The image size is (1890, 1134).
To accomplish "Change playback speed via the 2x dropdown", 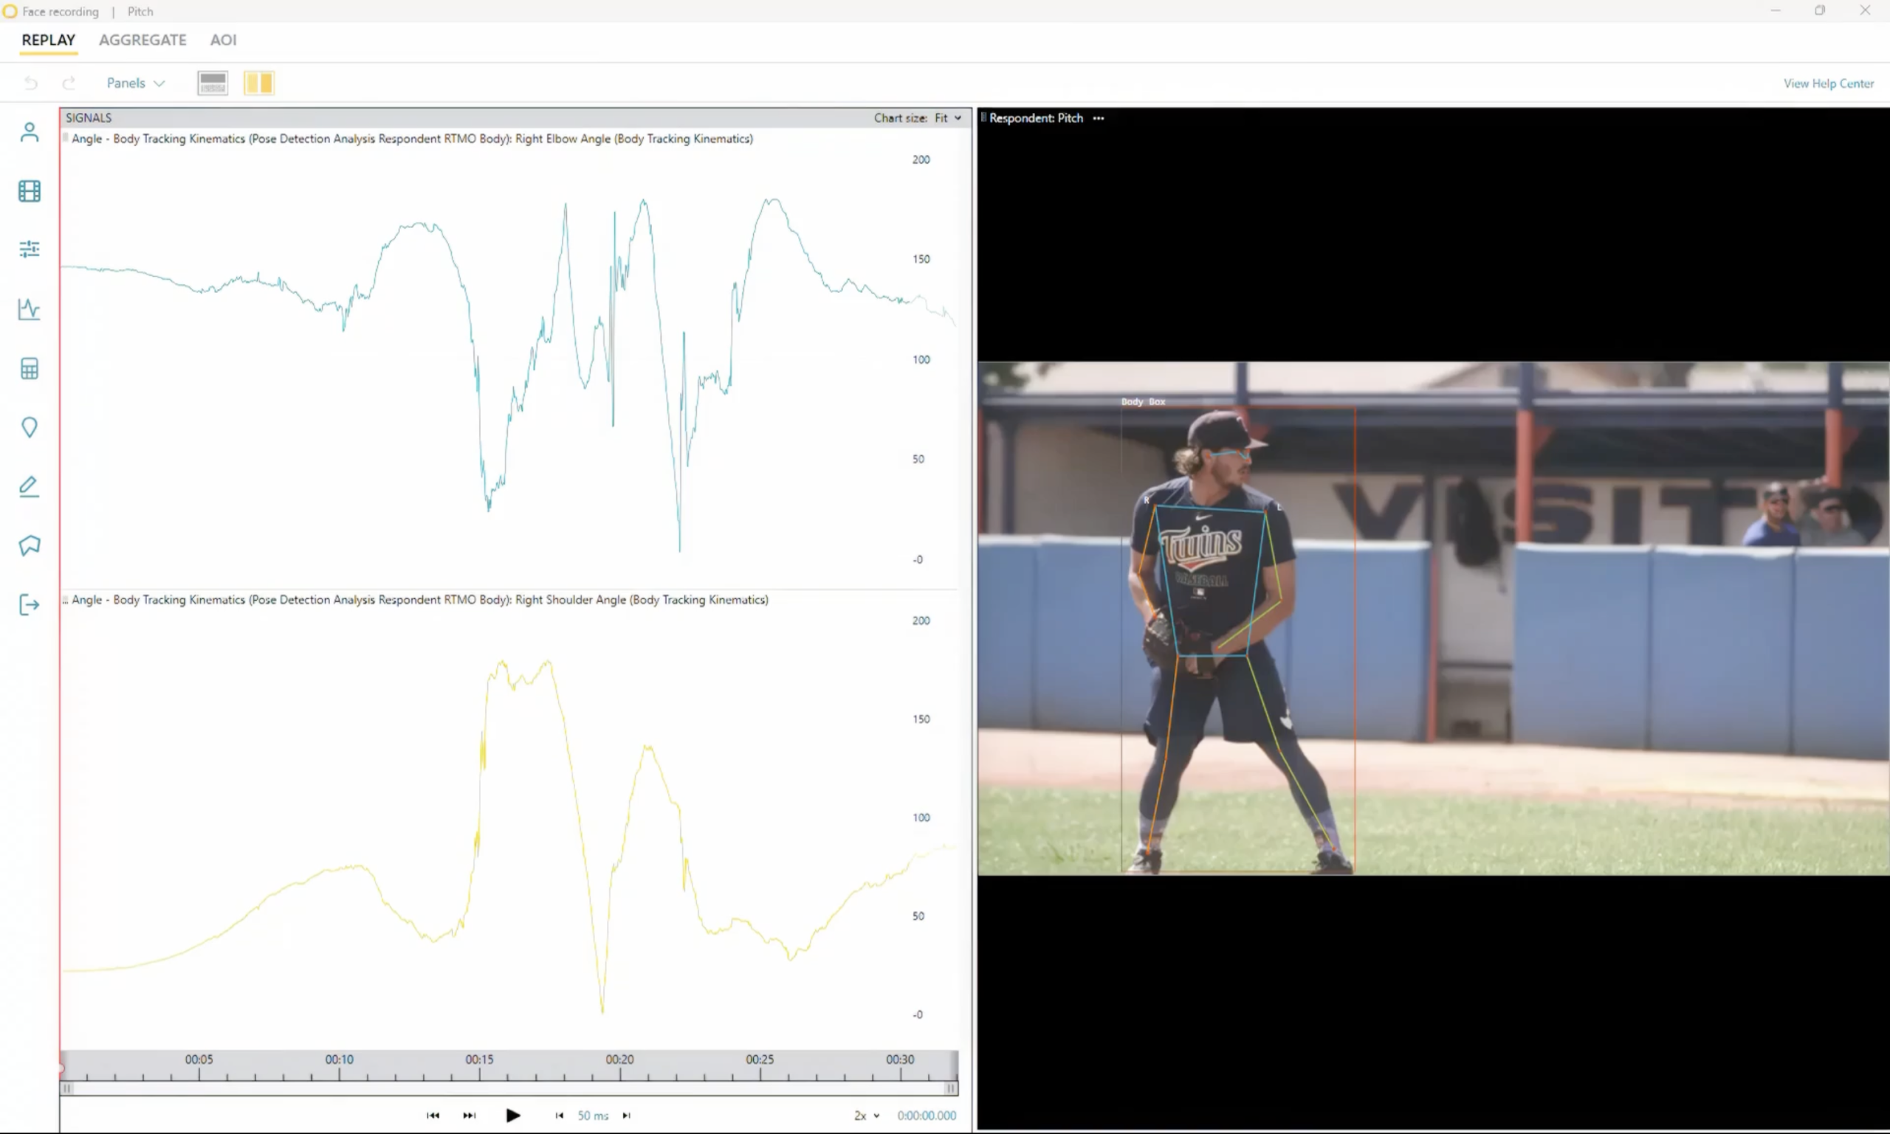I will (865, 1116).
